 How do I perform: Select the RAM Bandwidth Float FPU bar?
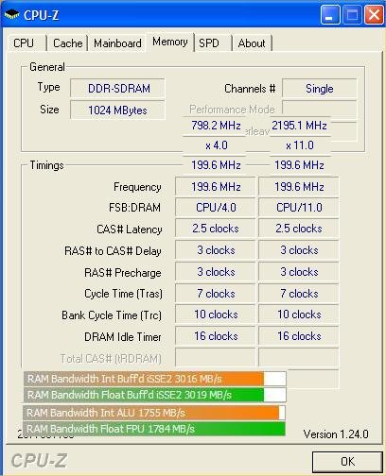[154, 429]
